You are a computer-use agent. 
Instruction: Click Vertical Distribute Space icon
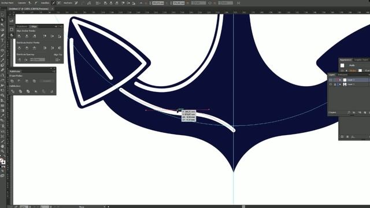pyautogui.click(x=19, y=60)
